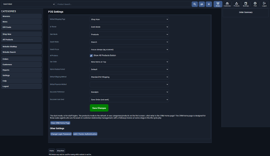Click Change Login Password button
270x156 pixels.
pyautogui.click(x=61, y=134)
